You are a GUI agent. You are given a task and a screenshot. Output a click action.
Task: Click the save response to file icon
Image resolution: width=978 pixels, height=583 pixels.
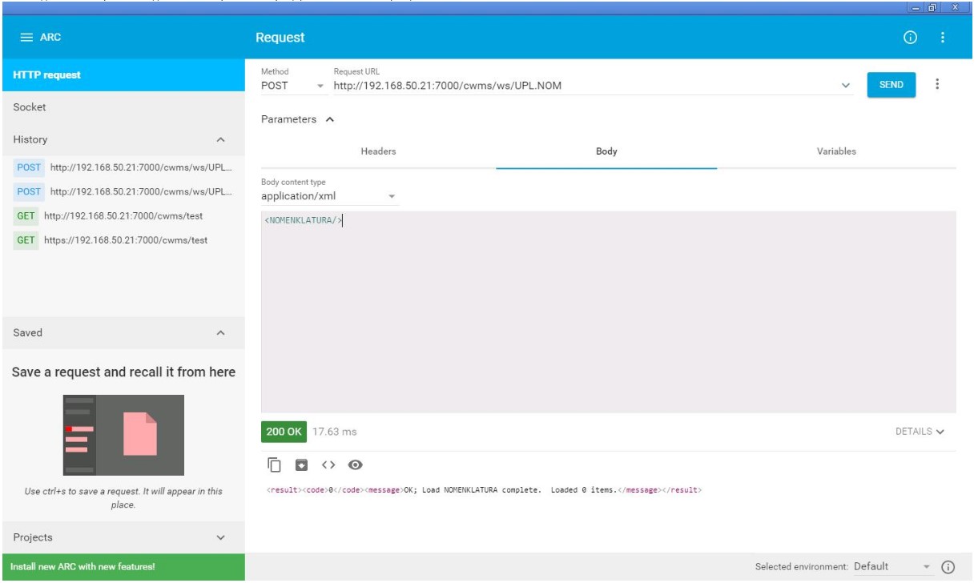[301, 465]
